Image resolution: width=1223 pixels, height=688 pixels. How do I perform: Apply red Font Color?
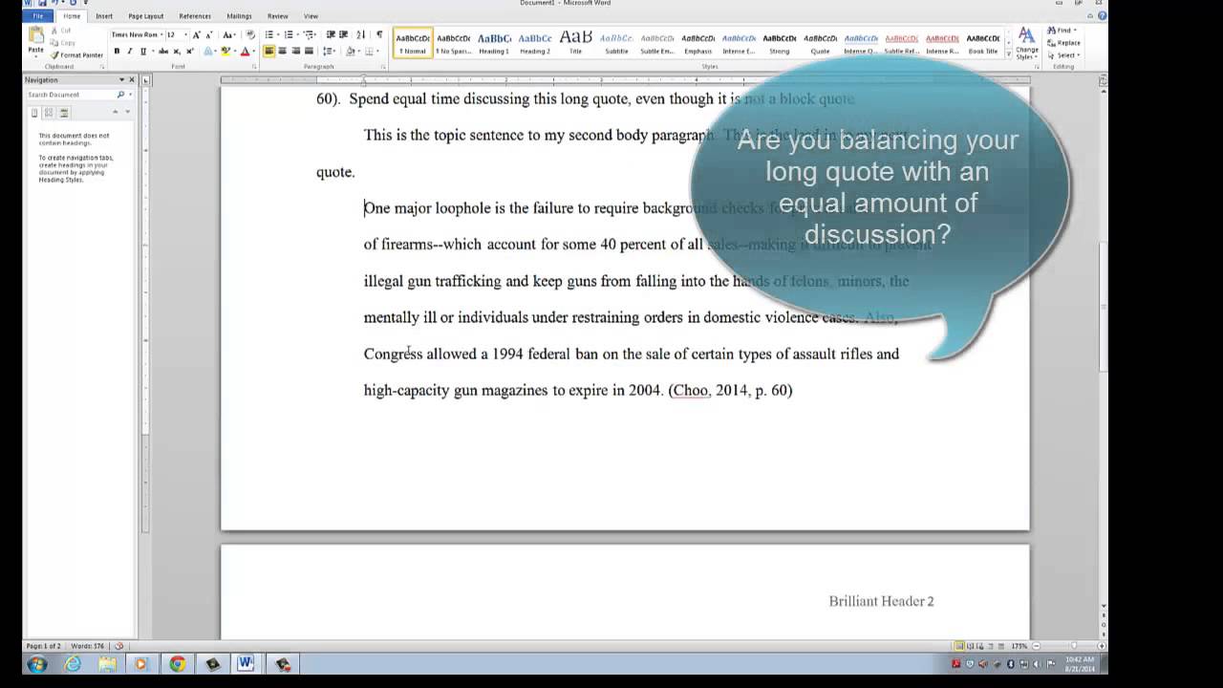(x=246, y=51)
